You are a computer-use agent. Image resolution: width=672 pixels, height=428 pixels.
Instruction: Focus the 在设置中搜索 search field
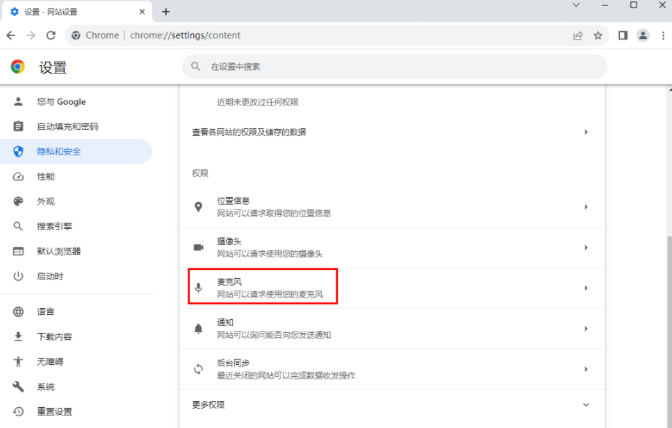tap(395, 67)
